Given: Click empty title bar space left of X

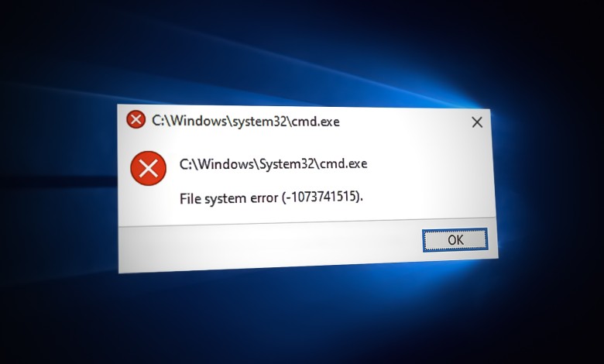Looking at the screenshot, I should (404, 122).
